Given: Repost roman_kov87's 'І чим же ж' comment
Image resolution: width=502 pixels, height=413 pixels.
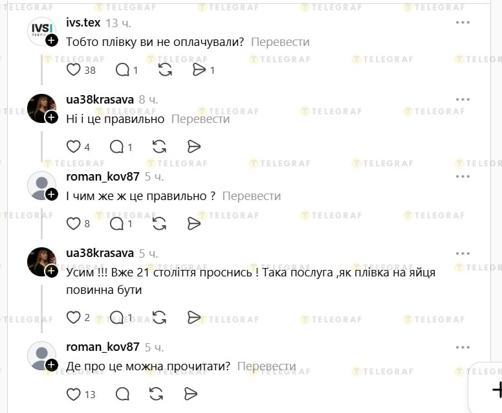Looking at the screenshot, I should (159, 224).
